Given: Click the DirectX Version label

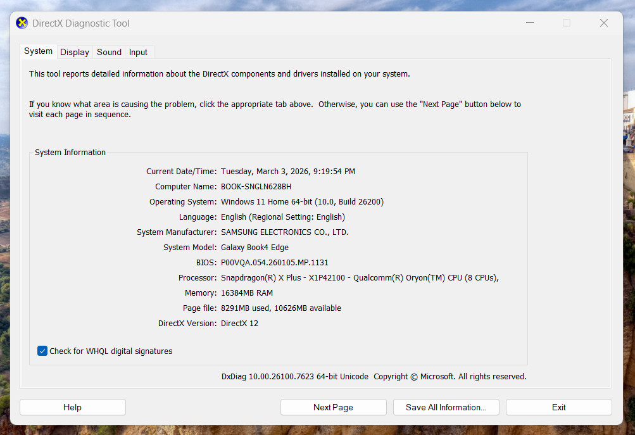Looking at the screenshot, I should point(187,323).
